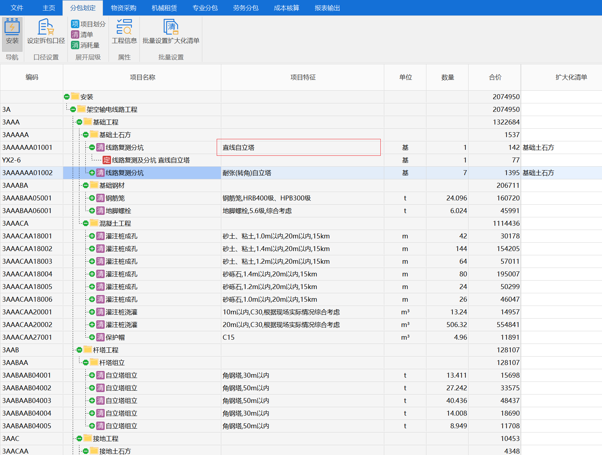Edit the 直线自立塔 feature cell

click(299, 147)
